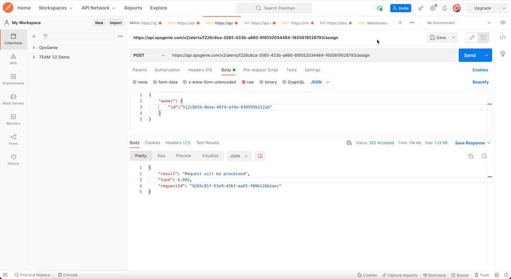Switch to the Headers (11) request tab
Screen dimensions: 511x279
point(200,70)
